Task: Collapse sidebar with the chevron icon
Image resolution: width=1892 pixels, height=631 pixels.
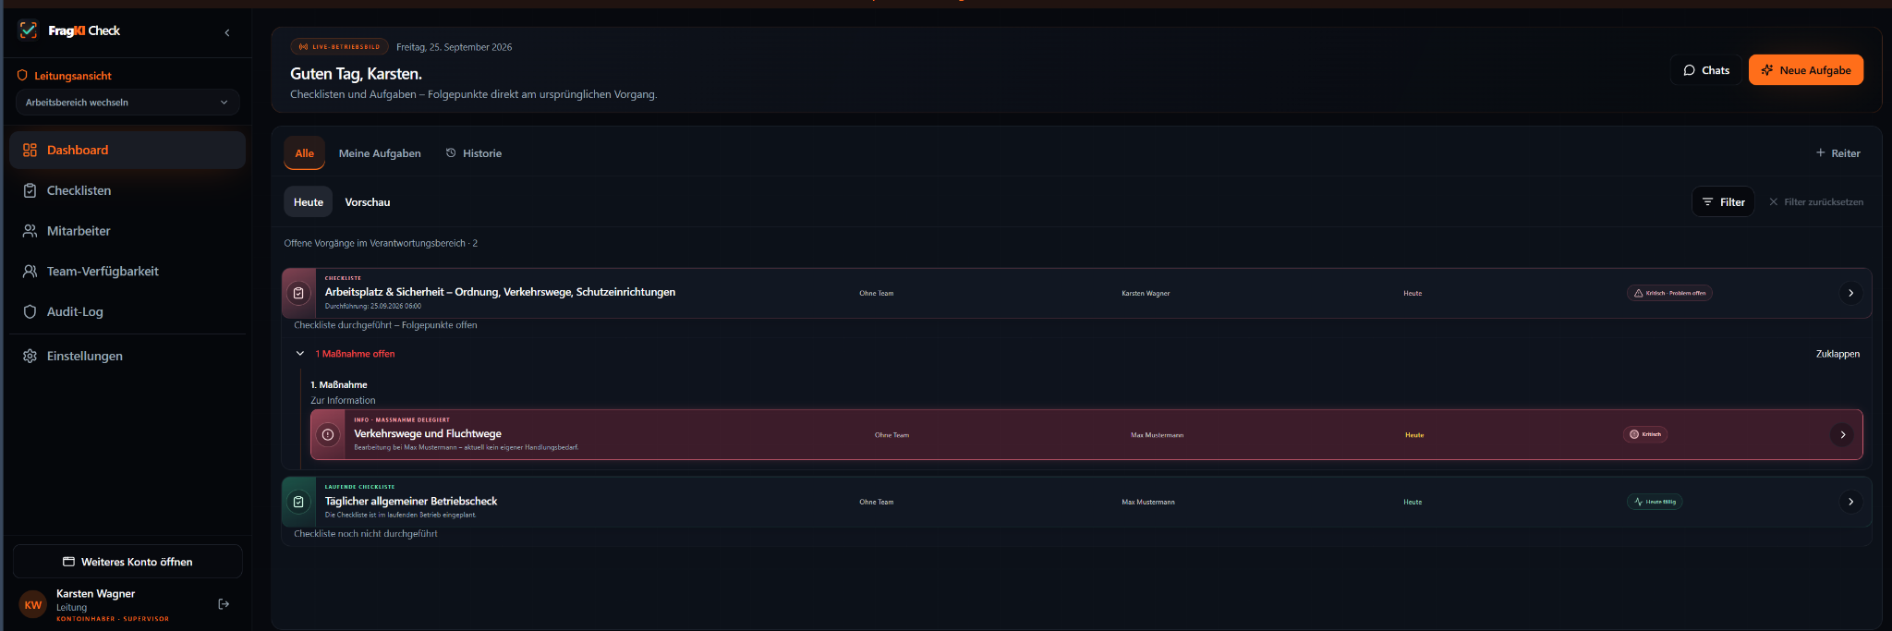Action: (x=227, y=32)
